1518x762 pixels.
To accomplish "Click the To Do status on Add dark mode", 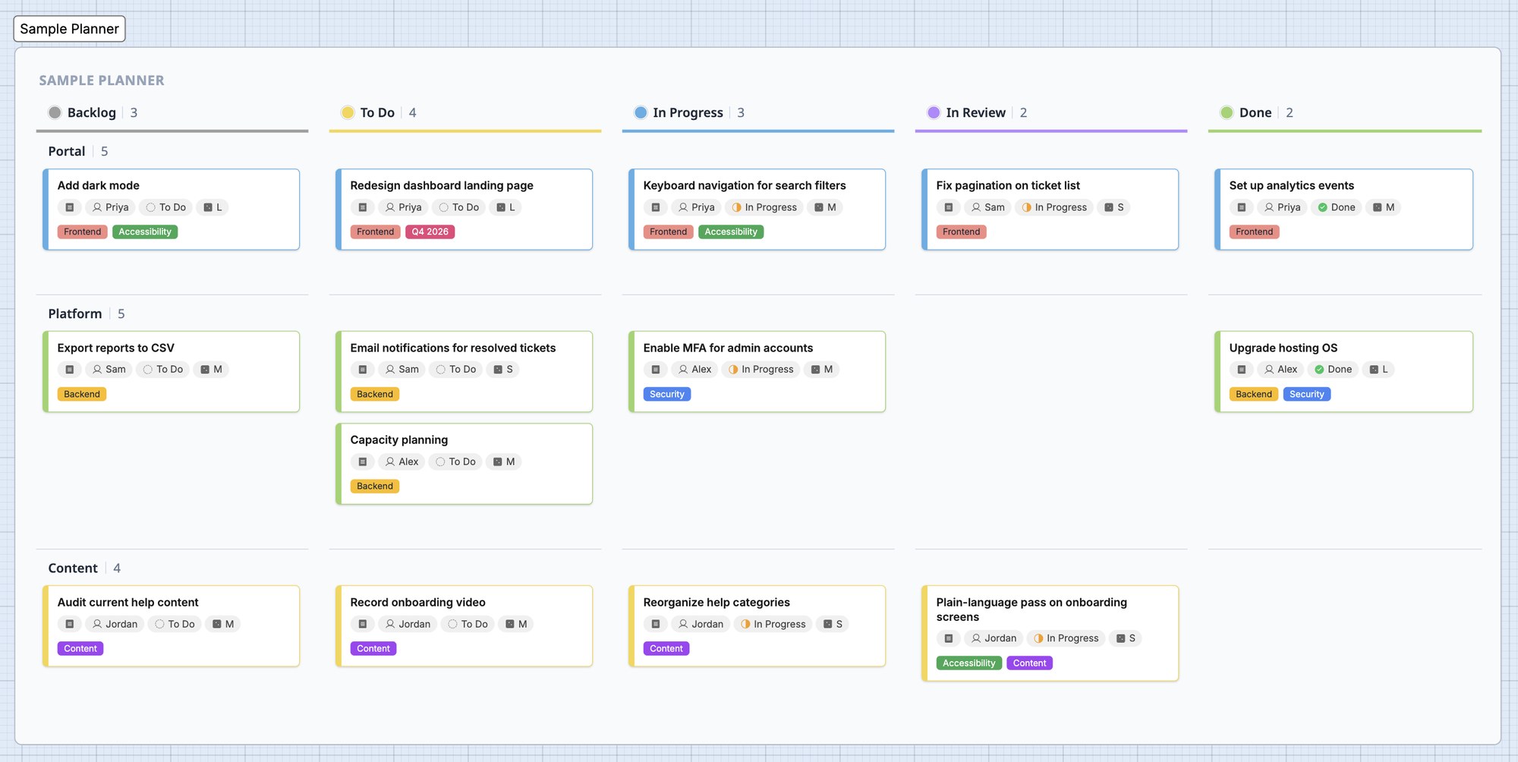I will pyautogui.click(x=165, y=207).
